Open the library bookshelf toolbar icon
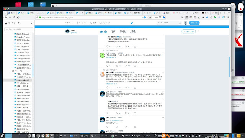245x138 pixels. click(183, 18)
